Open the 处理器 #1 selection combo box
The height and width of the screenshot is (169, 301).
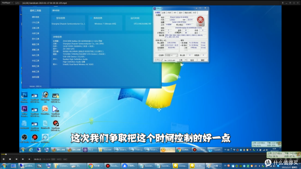[x=171, y=55]
